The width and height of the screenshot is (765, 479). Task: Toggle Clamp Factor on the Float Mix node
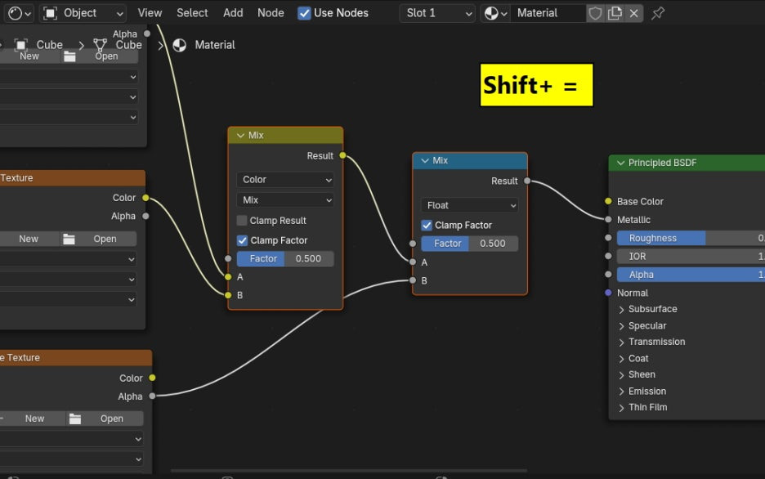[427, 226]
